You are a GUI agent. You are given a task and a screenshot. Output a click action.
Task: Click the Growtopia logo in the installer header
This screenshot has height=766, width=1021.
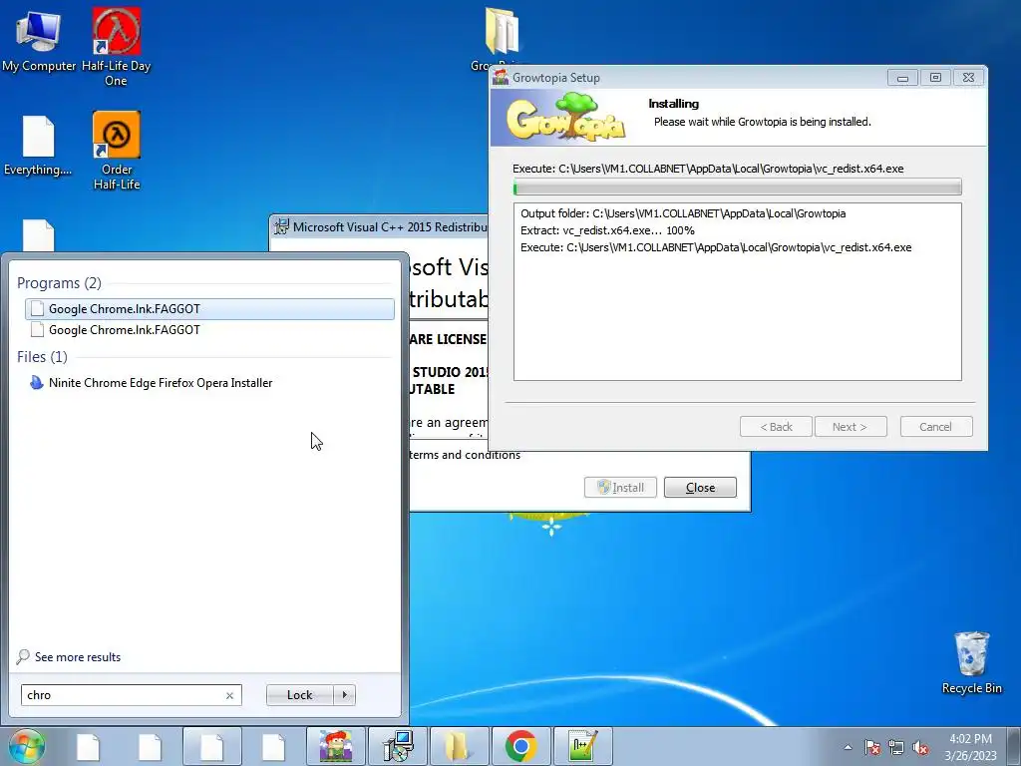[565, 117]
